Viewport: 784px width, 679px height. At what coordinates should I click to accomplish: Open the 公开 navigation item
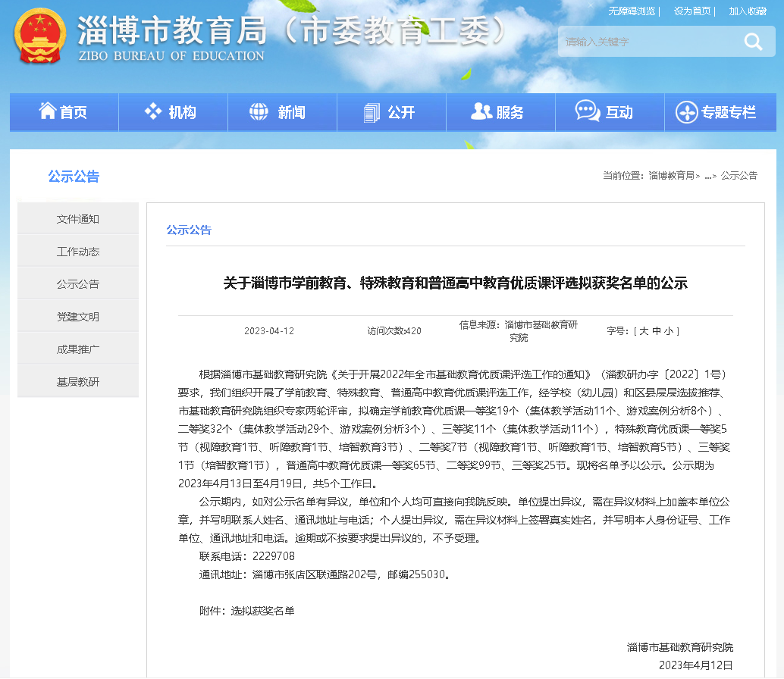point(391,112)
